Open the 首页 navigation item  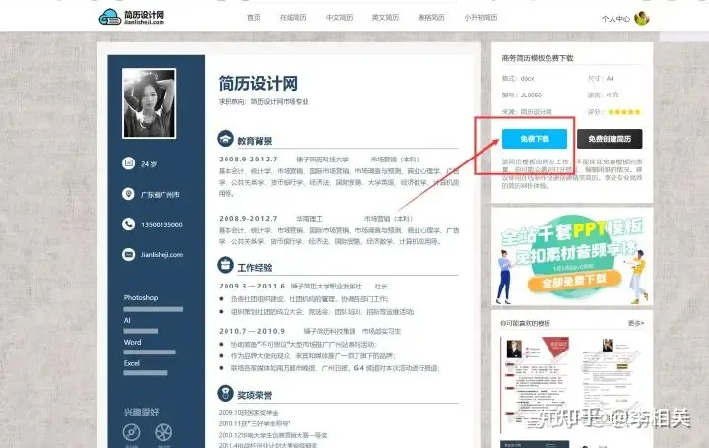pyautogui.click(x=254, y=17)
